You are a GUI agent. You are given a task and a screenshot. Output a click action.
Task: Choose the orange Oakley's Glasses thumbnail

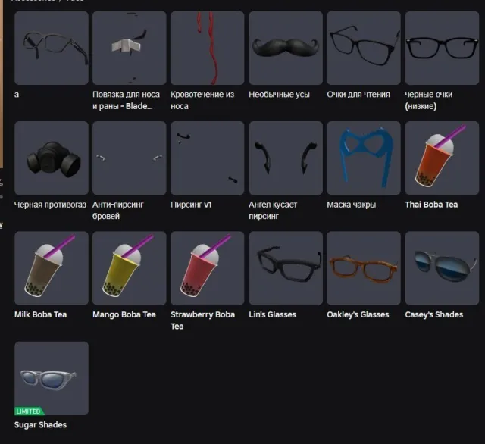point(364,268)
